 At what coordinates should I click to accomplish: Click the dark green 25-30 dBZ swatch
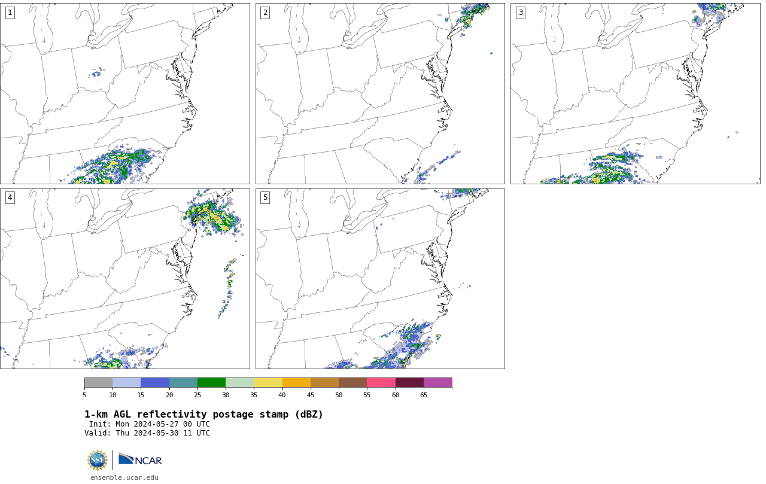[x=211, y=383]
